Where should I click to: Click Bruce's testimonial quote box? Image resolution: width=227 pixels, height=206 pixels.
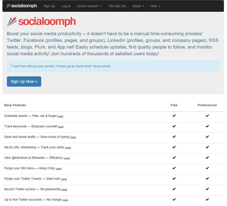click(x=113, y=66)
